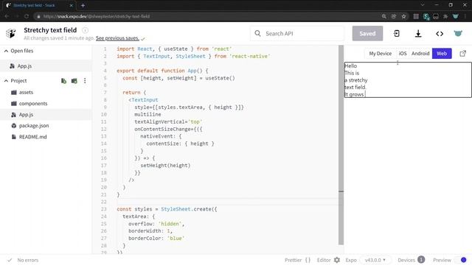Switch to the Android preview tab

420,54
